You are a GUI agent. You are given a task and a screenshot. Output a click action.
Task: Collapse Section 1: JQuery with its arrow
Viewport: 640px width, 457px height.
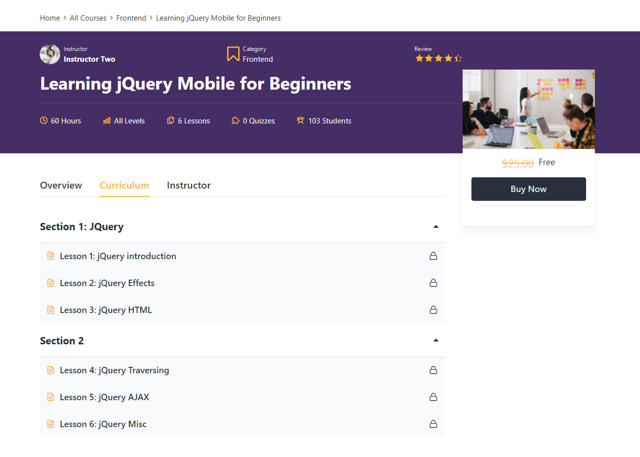coord(436,227)
